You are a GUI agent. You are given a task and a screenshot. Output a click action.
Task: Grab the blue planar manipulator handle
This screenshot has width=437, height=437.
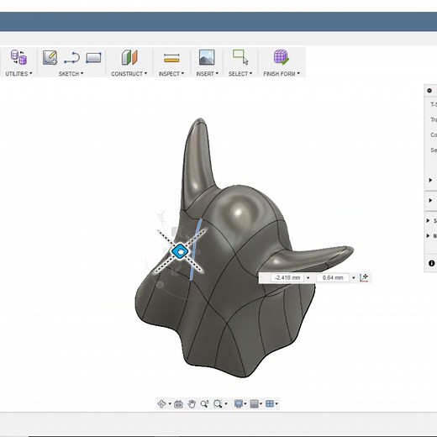(x=180, y=251)
